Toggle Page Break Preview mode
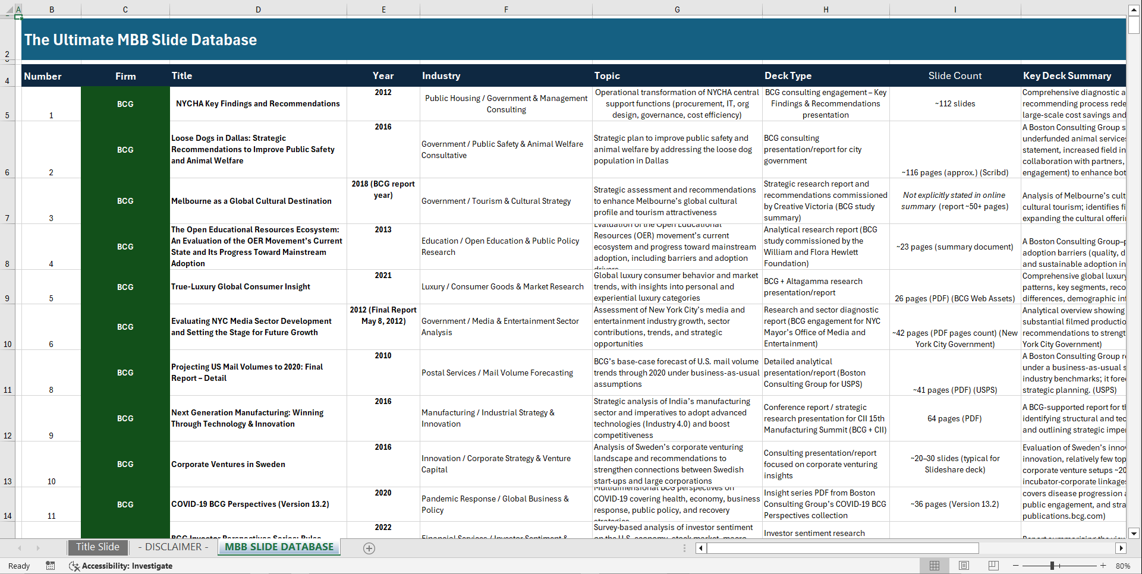The image size is (1142, 574). click(992, 565)
